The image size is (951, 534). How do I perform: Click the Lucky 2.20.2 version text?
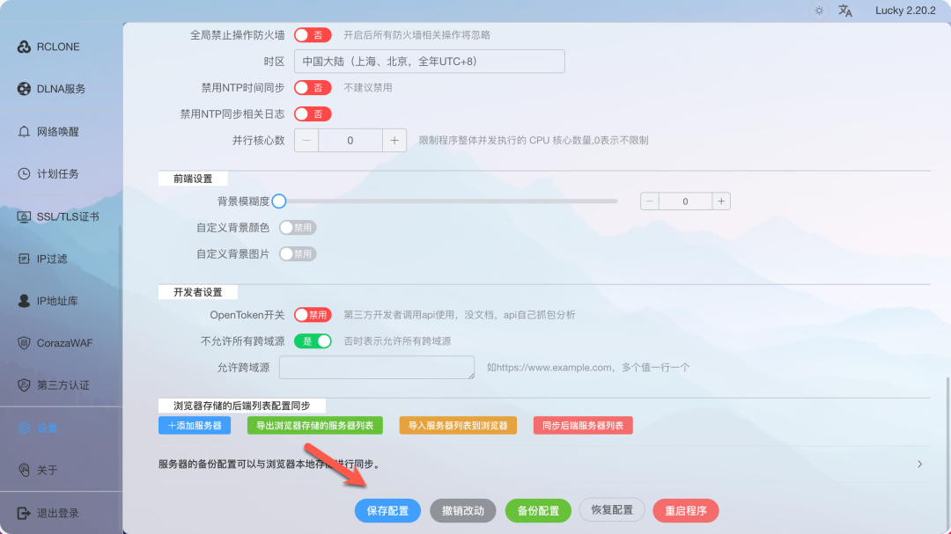click(x=905, y=11)
